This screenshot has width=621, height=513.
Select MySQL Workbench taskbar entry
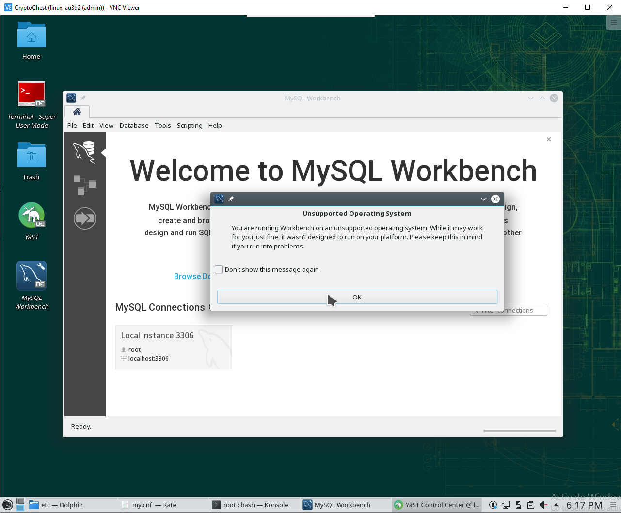(345, 505)
